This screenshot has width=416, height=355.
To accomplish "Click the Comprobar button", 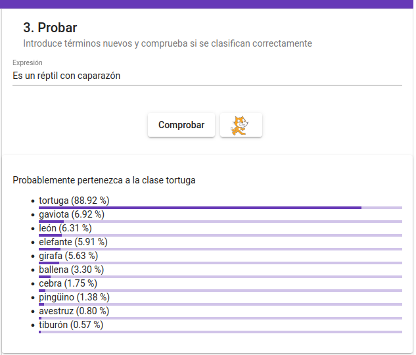I will coord(181,125).
